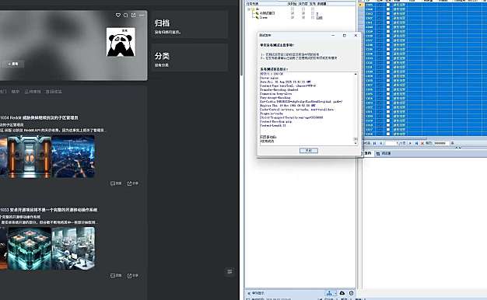Click 任务列表 column header
487x300 pixels.
tap(252, 4)
